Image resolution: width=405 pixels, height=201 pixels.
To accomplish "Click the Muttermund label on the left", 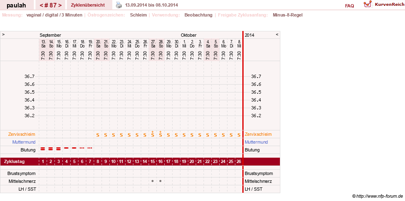I will tap(24, 142).
